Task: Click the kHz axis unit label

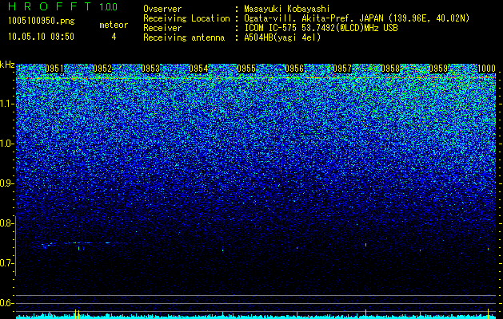Action: pos(7,65)
